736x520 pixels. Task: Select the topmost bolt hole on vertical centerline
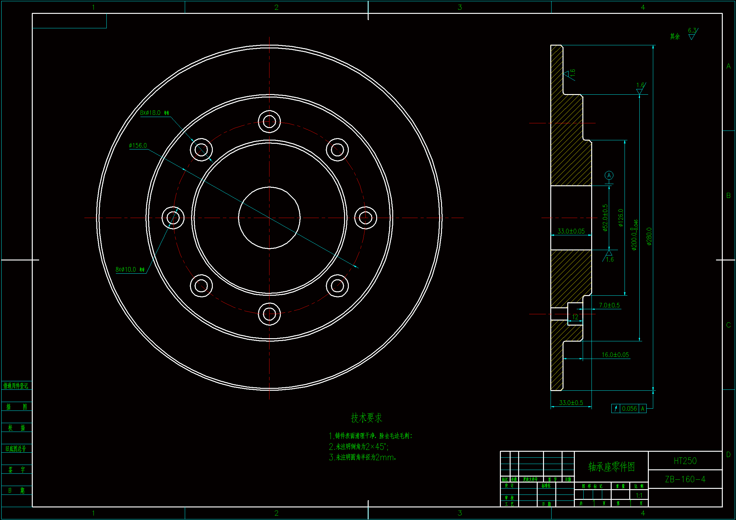coord(269,122)
